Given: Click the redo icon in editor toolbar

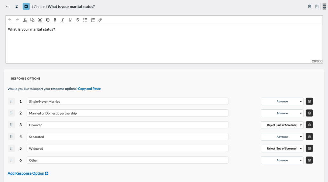Looking at the screenshot, I should coord(17,20).
